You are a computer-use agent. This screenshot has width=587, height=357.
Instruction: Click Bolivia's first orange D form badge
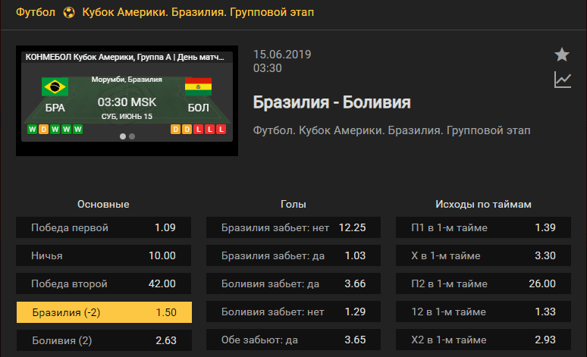tap(175, 130)
